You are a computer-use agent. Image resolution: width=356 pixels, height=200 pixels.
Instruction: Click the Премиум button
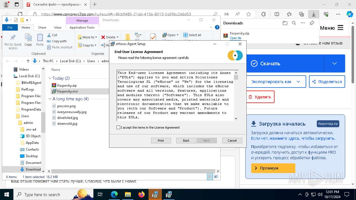point(273,168)
